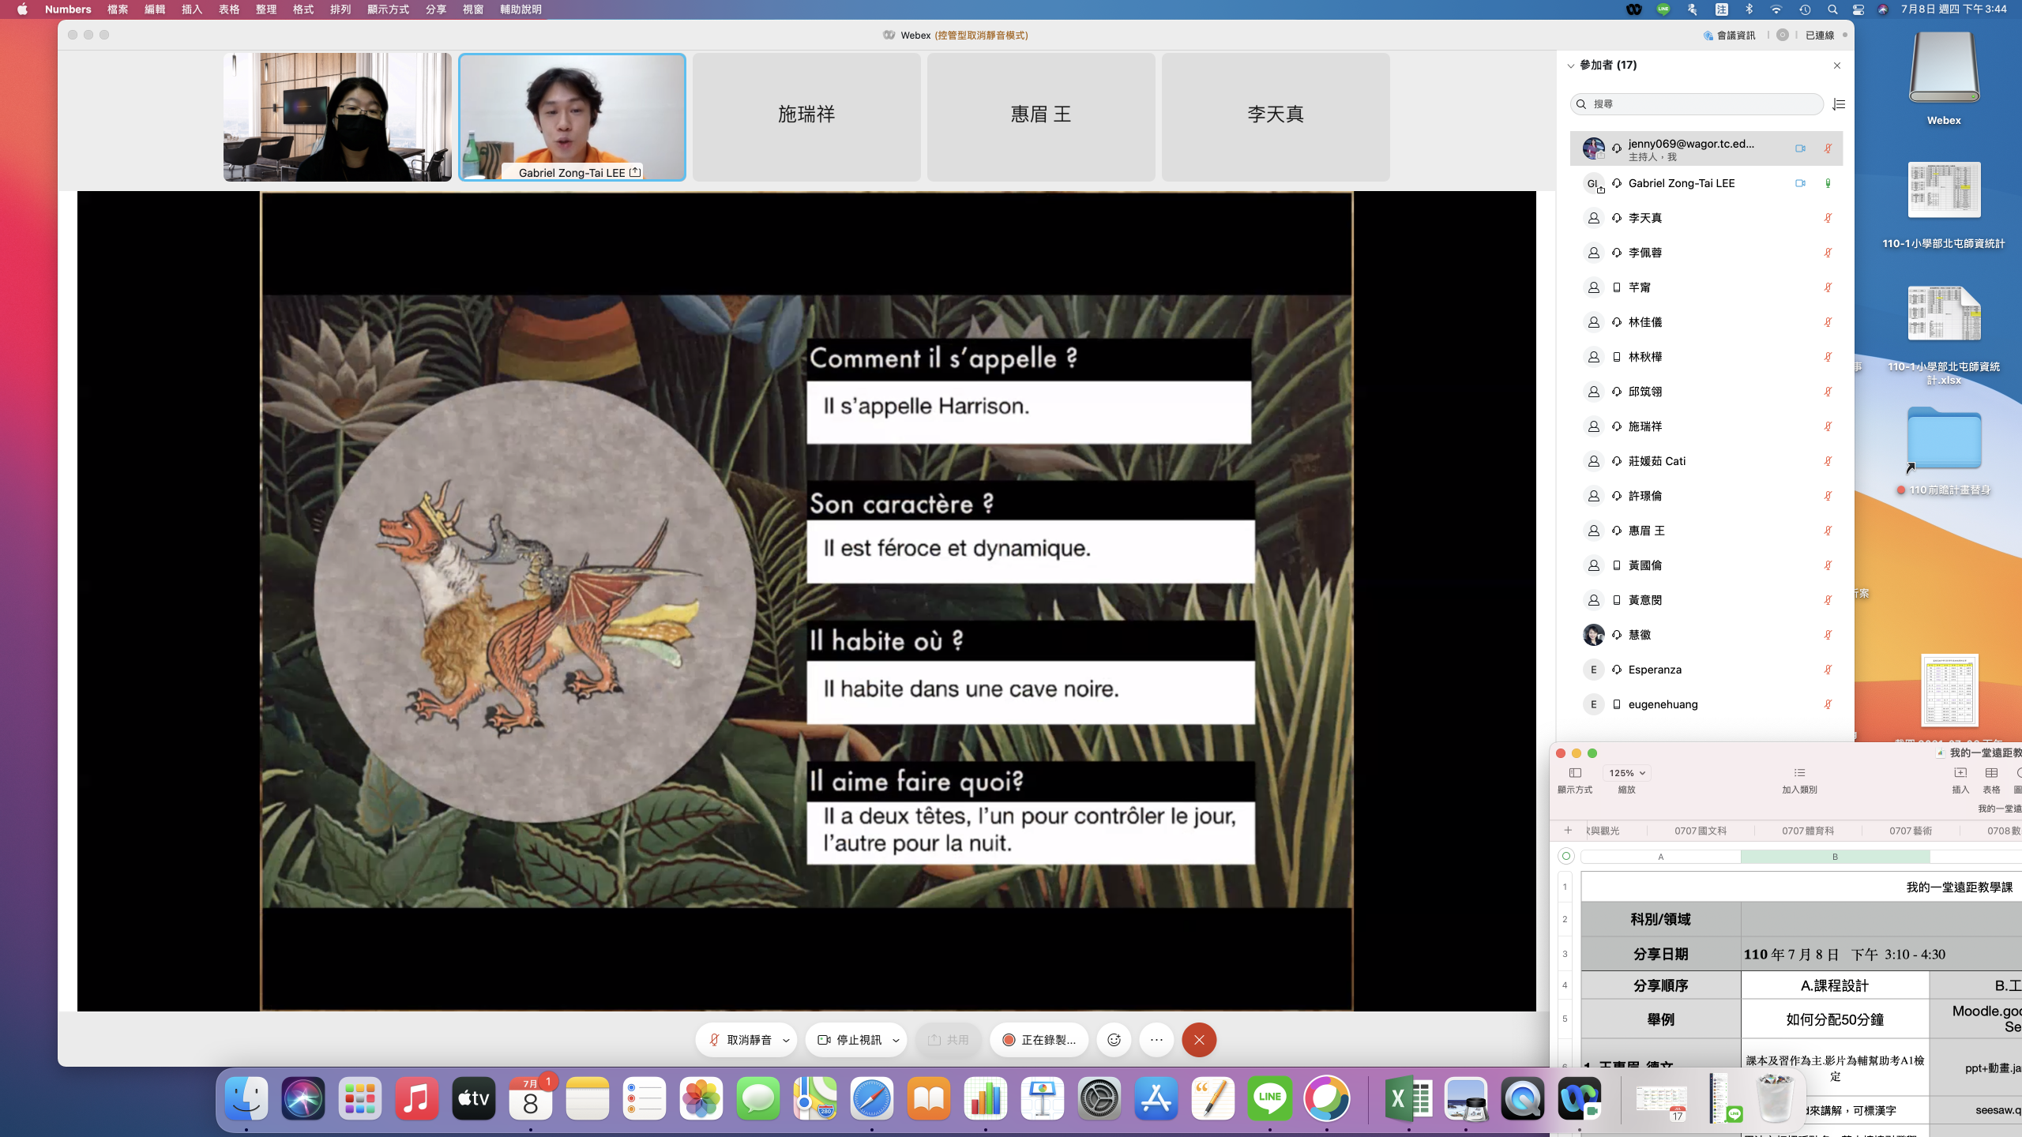This screenshot has width=2022, height=1137.
Task: Collapse the 參加者 (17) section
Action: (x=1571, y=66)
